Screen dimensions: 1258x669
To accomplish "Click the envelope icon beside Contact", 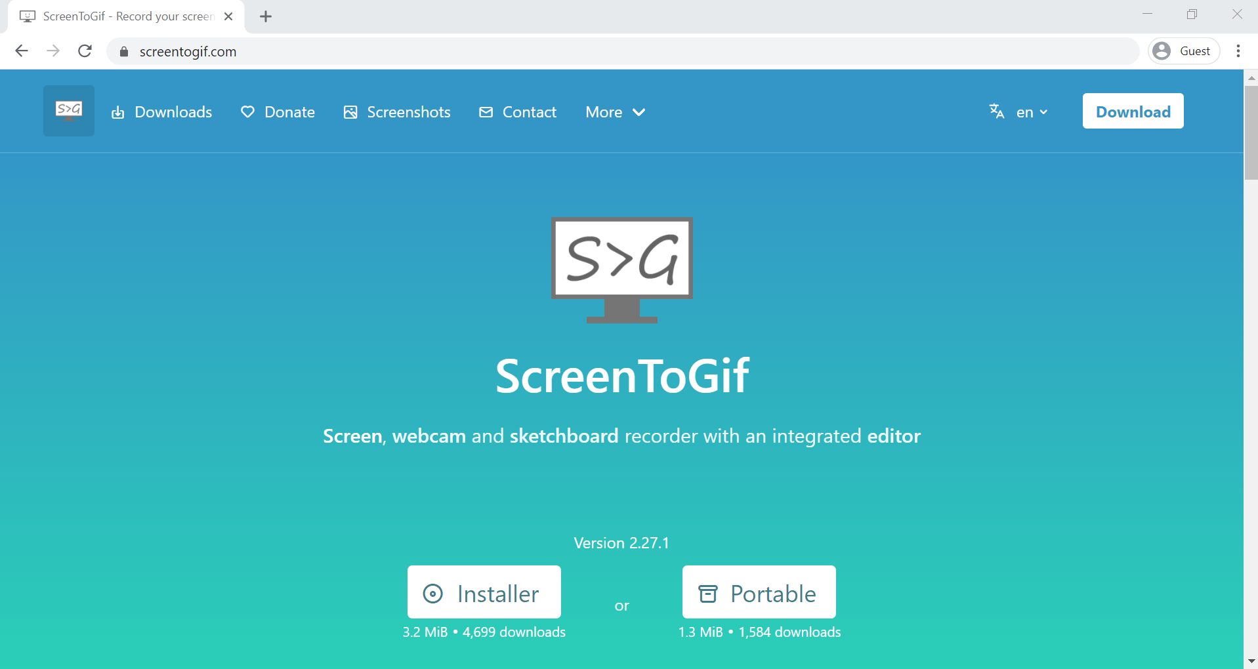I will coord(486,112).
